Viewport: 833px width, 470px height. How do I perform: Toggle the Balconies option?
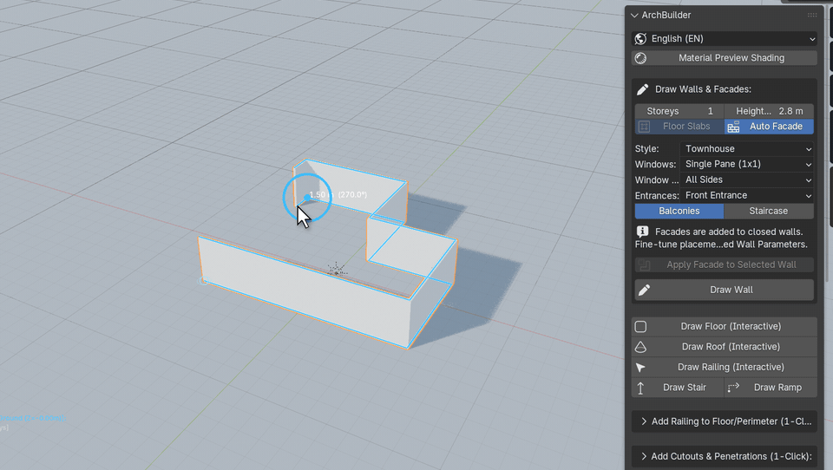click(x=679, y=211)
